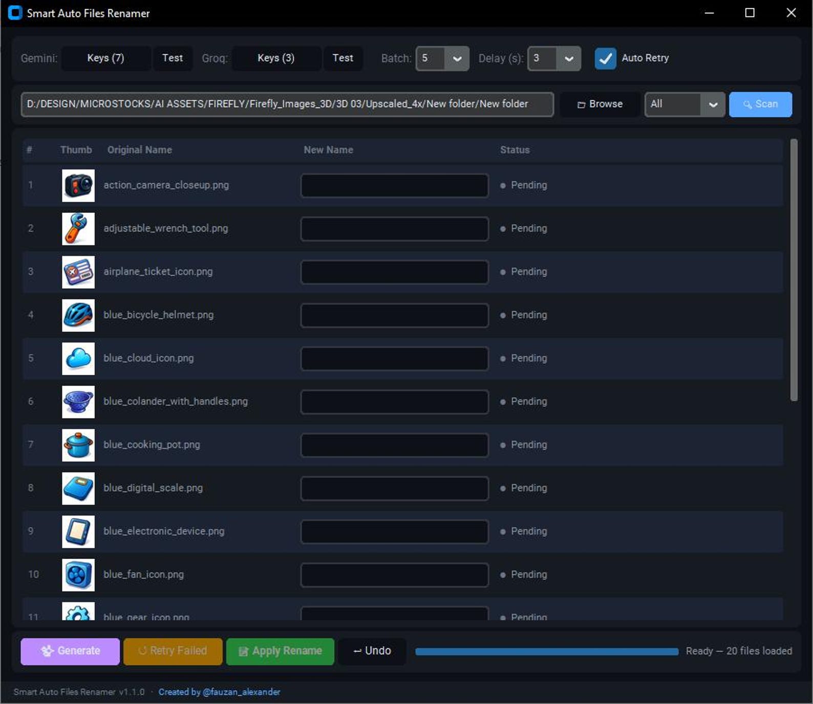
Task: Select filename blue_bicycle_helmet.png
Action: [158, 315]
